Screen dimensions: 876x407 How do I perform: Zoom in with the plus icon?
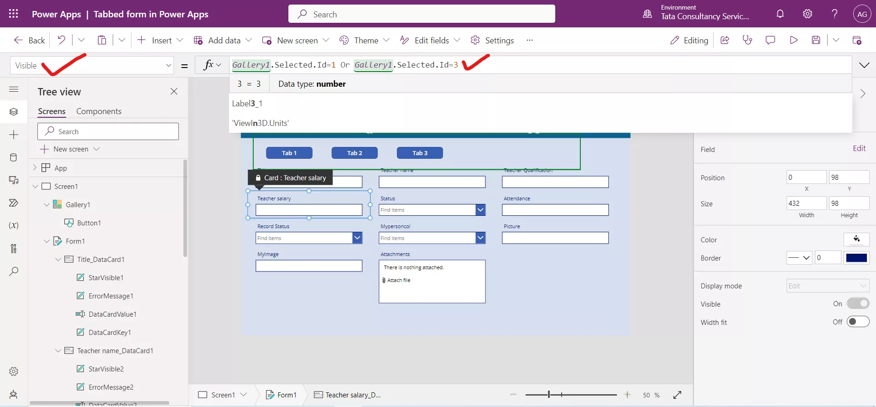627,395
